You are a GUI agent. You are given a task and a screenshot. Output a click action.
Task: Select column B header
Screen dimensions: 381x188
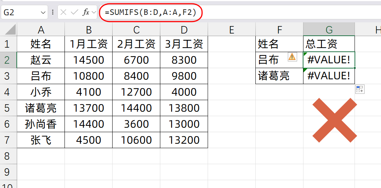pyautogui.click(x=88, y=29)
